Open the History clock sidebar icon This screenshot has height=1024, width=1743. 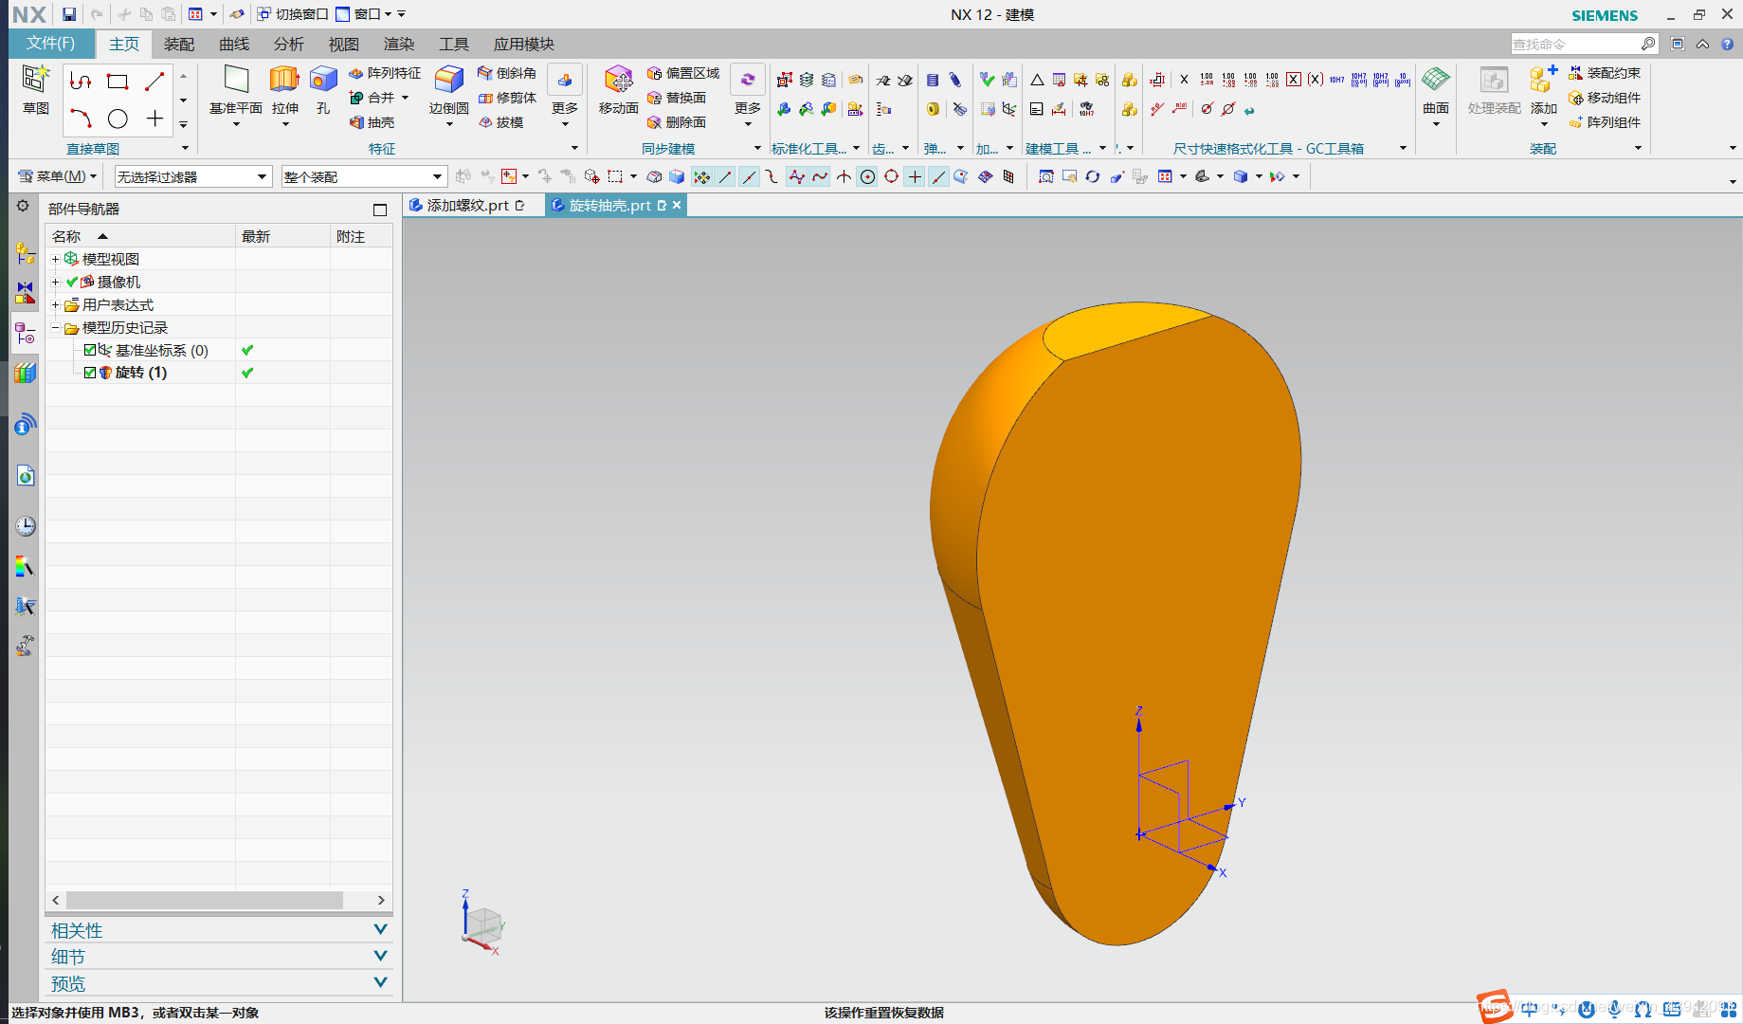click(25, 526)
